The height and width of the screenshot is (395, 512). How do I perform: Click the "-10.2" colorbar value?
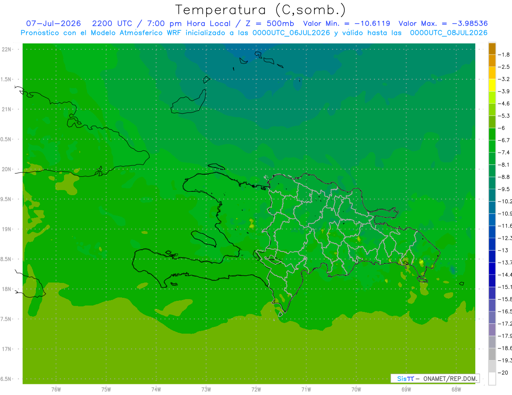(x=505, y=201)
